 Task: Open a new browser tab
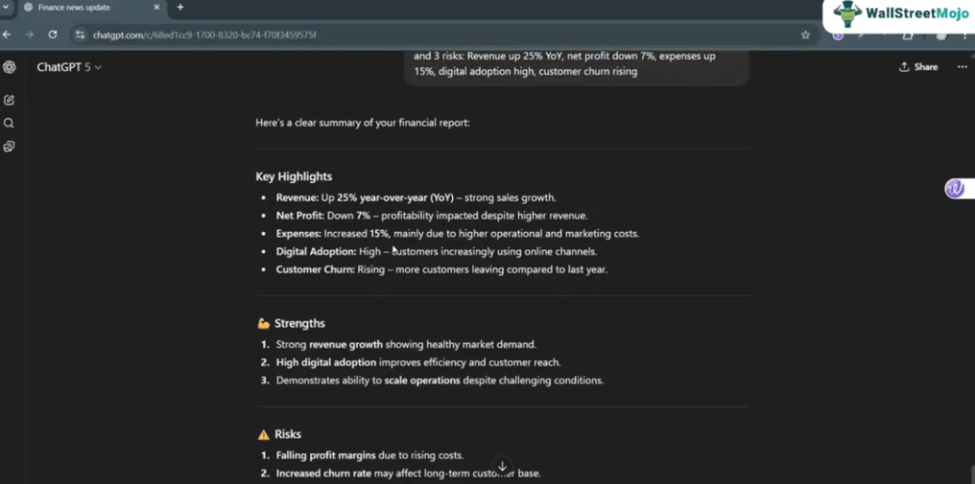[180, 8]
